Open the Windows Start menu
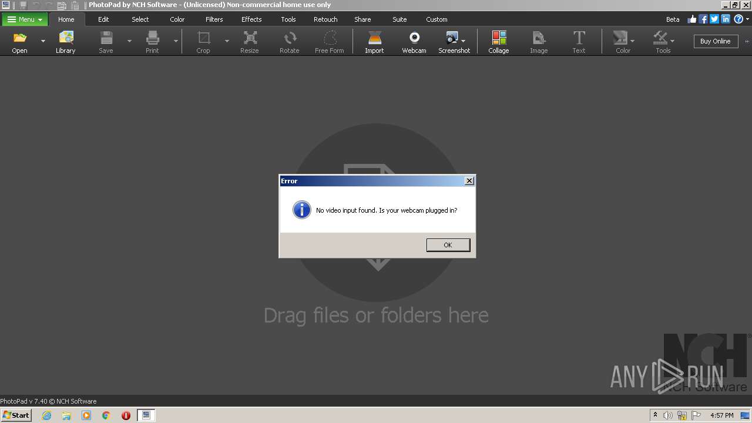This screenshot has width=752, height=423. 16,415
